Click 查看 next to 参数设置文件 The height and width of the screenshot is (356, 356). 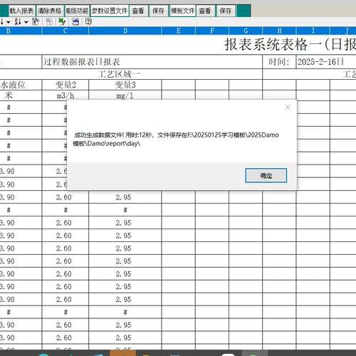[x=138, y=11]
